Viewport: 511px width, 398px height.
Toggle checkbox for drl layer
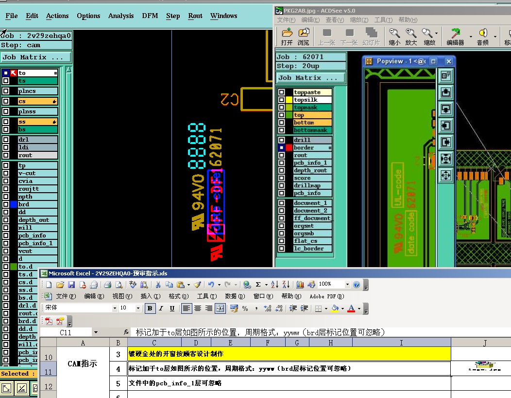[x=6, y=140]
